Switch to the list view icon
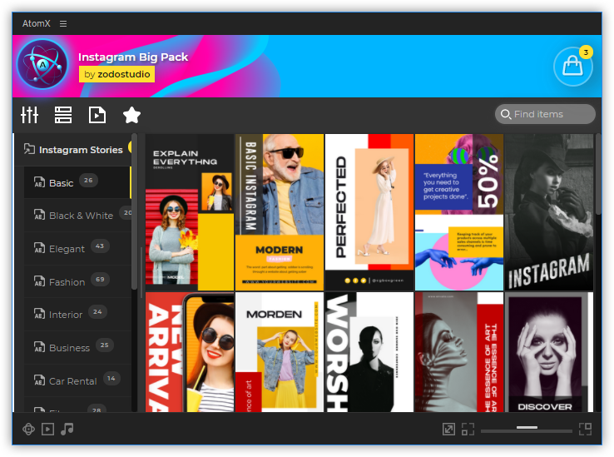 coord(63,115)
